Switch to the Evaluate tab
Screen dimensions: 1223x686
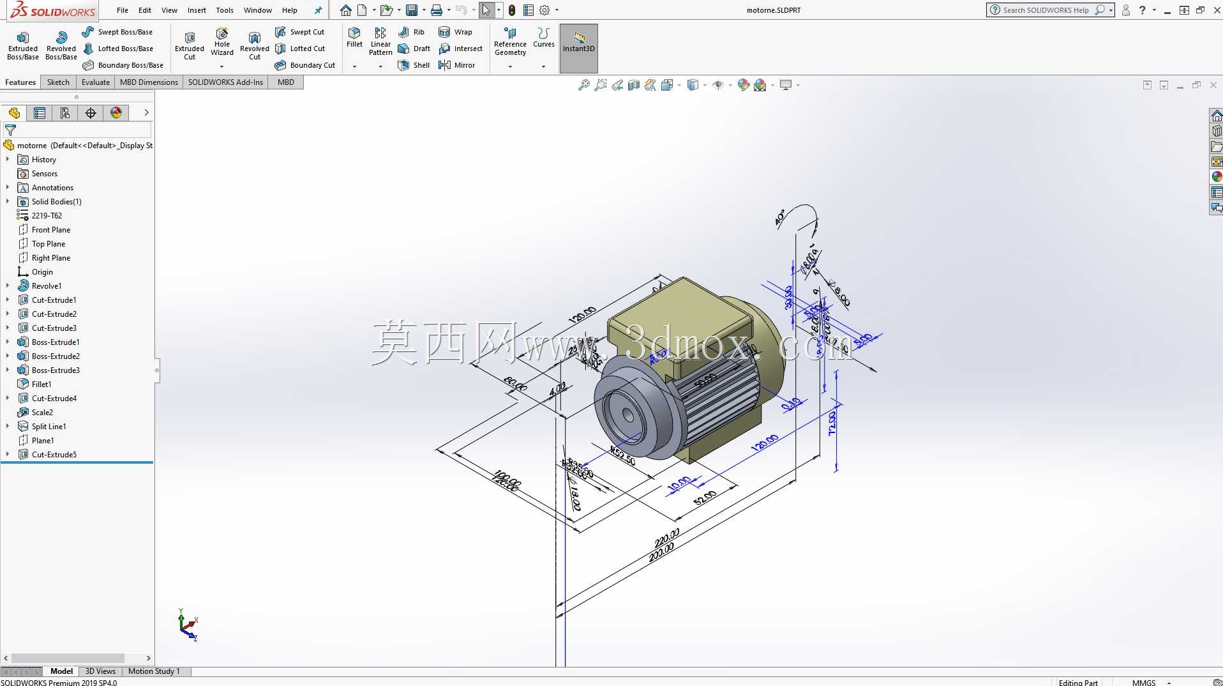point(96,82)
